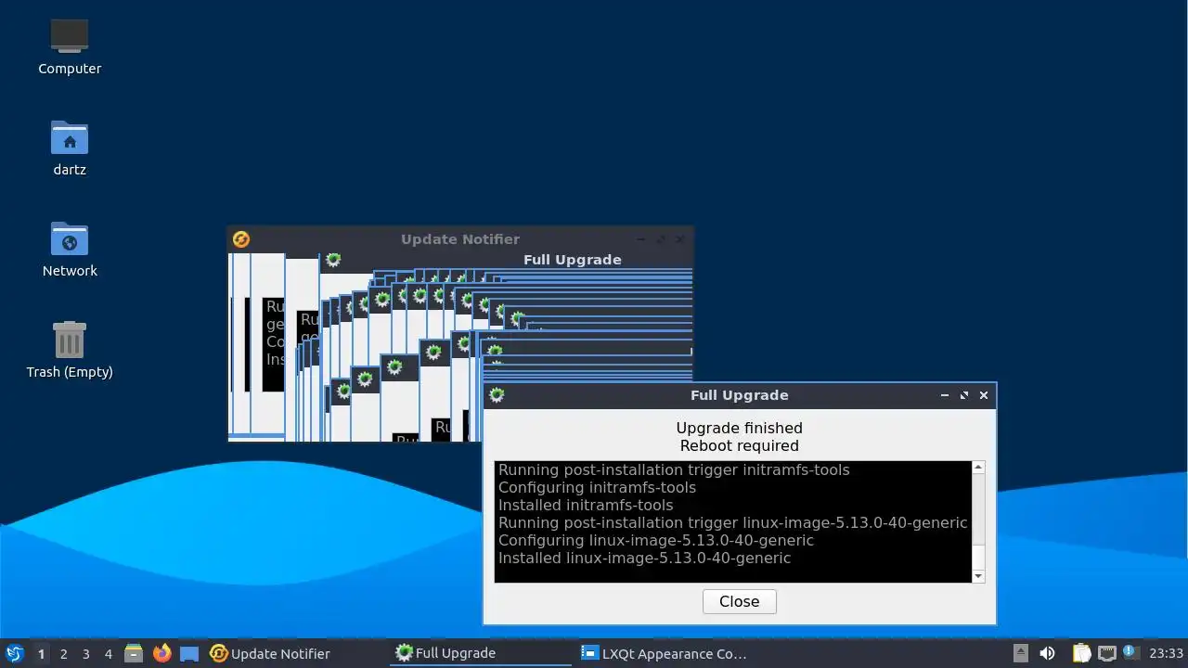Open the Lubuntu application menu
1188x668 pixels.
coord(14,653)
